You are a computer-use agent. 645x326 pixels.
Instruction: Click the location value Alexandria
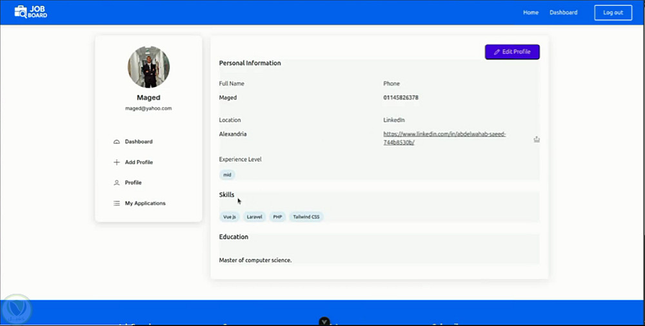coord(233,134)
